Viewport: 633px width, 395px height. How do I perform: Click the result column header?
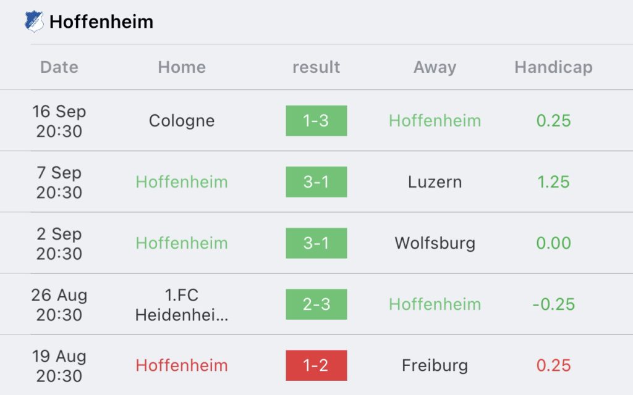(316, 67)
